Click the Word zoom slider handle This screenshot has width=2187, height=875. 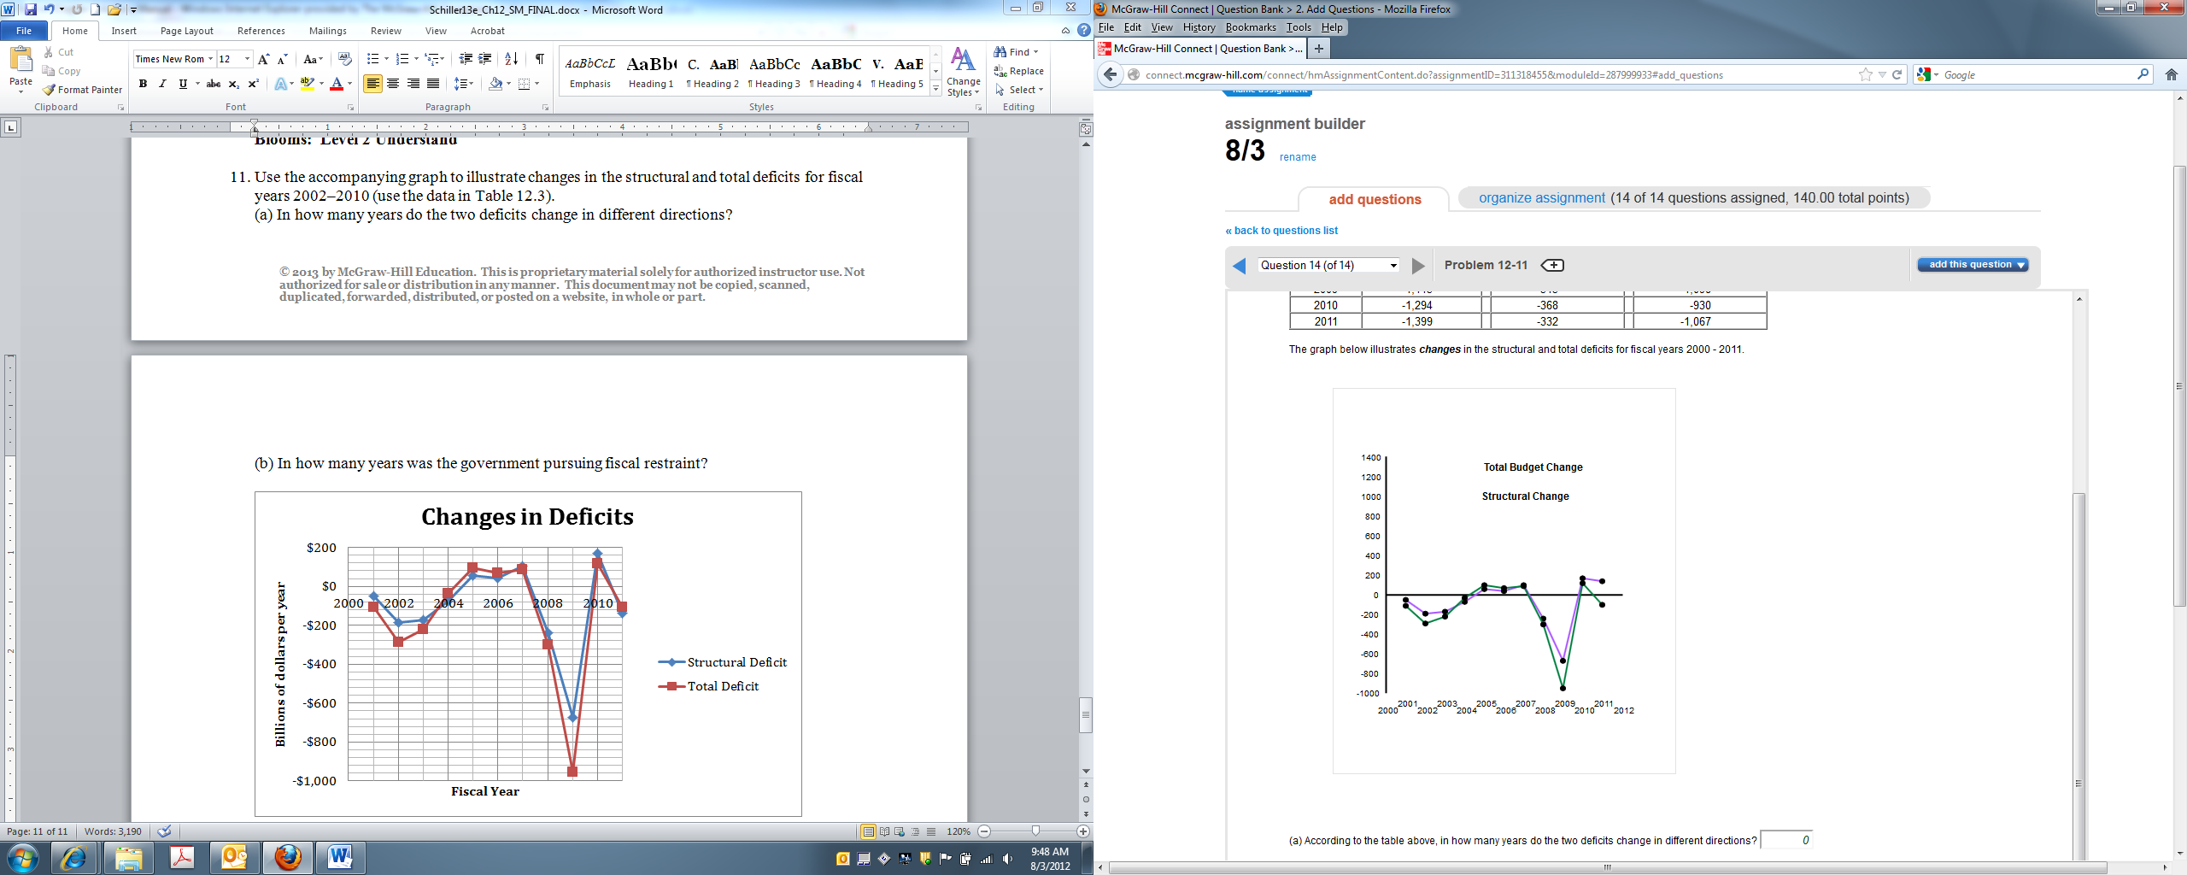click(x=1035, y=831)
